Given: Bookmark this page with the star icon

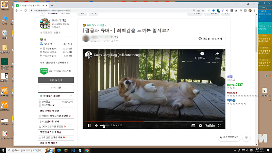Looking at the screenshot, I should pos(203,10).
